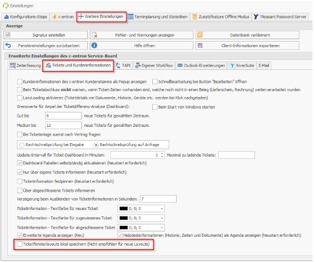Click the red X icon for Fehler- und Warnungen anzeigen
The image size is (314, 262).
(x=94, y=35)
